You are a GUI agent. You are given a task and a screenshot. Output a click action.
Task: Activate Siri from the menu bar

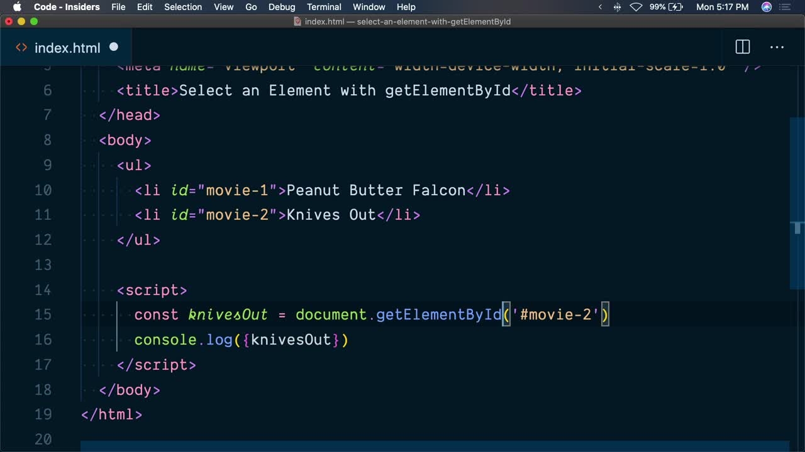tap(766, 7)
